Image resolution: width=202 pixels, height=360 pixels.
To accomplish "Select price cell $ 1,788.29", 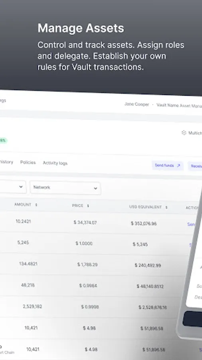I will tap(87, 265).
